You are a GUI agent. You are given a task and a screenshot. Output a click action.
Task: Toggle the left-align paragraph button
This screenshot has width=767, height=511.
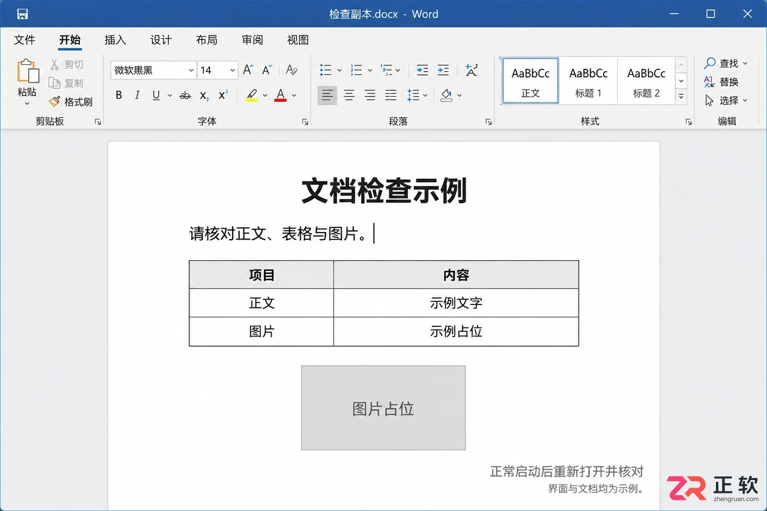click(x=327, y=95)
